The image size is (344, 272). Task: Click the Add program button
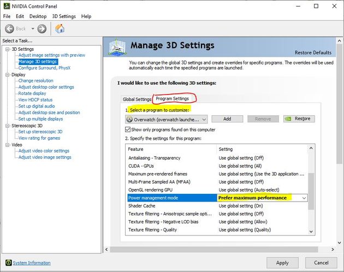click(227, 119)
